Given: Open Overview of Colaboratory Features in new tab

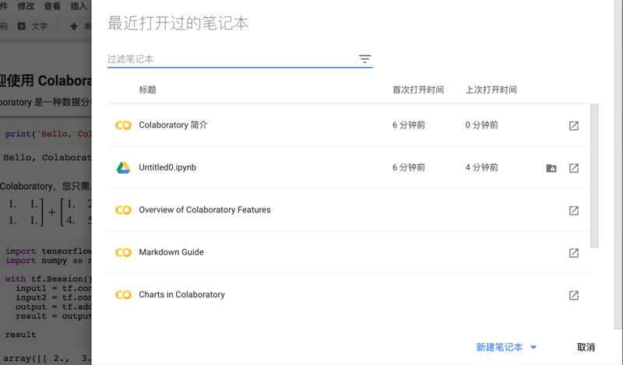Looking at the screenshot, I should click(x=574, y=210).
